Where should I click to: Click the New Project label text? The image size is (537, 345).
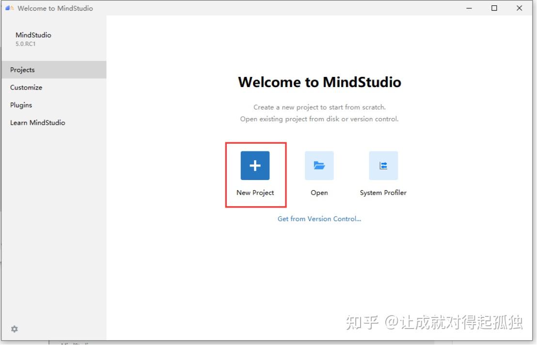pyautogui.click(x=255, y=193)
